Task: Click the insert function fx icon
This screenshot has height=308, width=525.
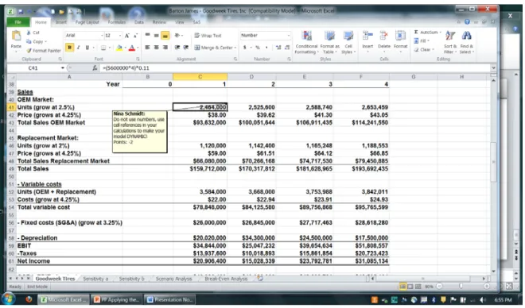Action: click(95, 67)
